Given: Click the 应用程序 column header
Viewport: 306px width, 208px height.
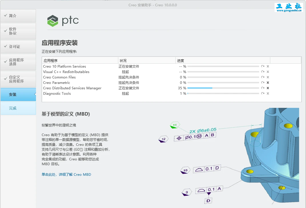Looking at the screenshot, I should point(80,60).
